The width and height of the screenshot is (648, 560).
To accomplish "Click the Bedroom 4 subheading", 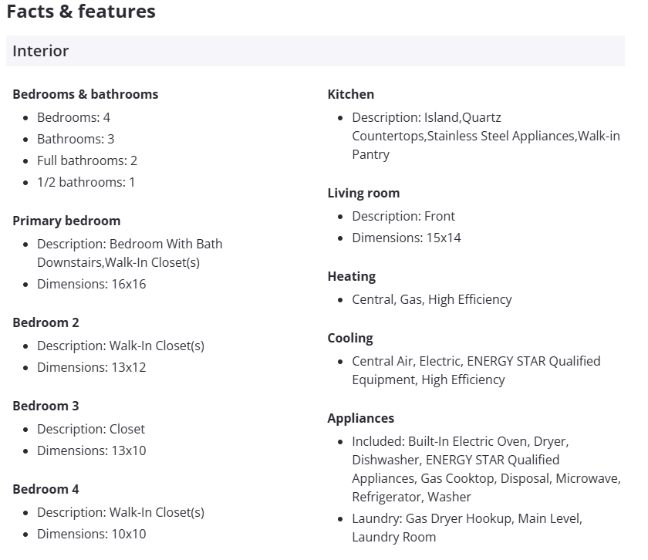I will pos(46,489).
